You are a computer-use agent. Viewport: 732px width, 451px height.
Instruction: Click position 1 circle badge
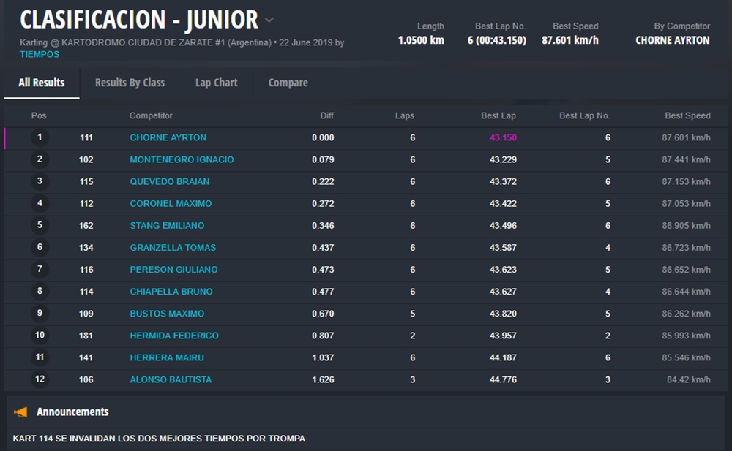click(x=40, y=137)
